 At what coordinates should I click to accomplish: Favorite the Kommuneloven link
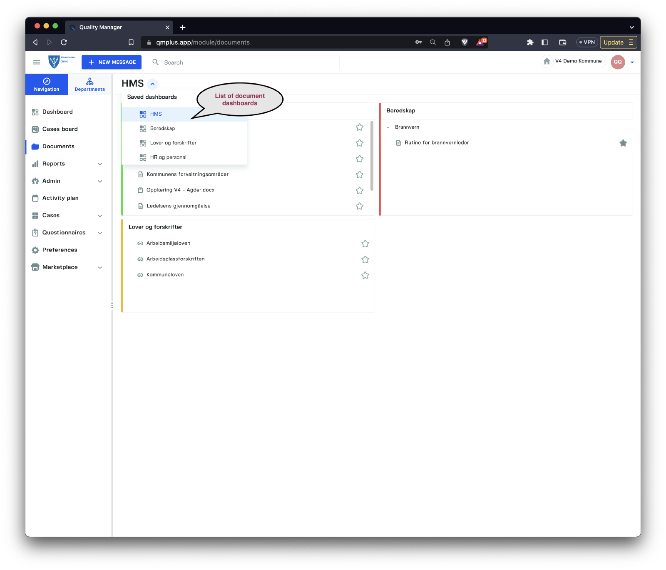click(x=365, y=275)
